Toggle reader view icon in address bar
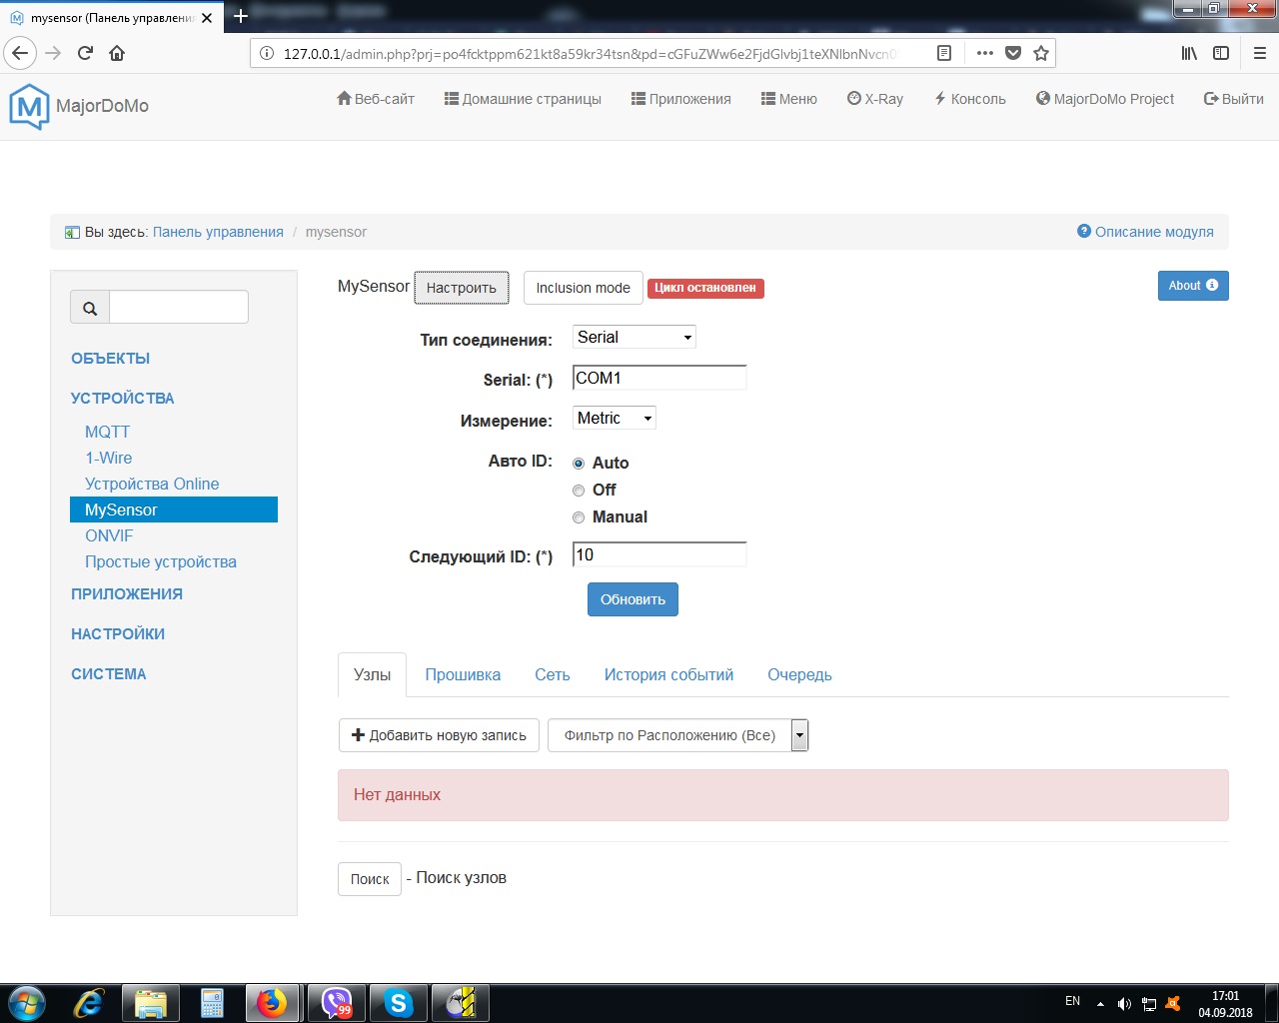Image resolution: width=1279 pixels, height=1023 pixels. (x=943, y=53)
